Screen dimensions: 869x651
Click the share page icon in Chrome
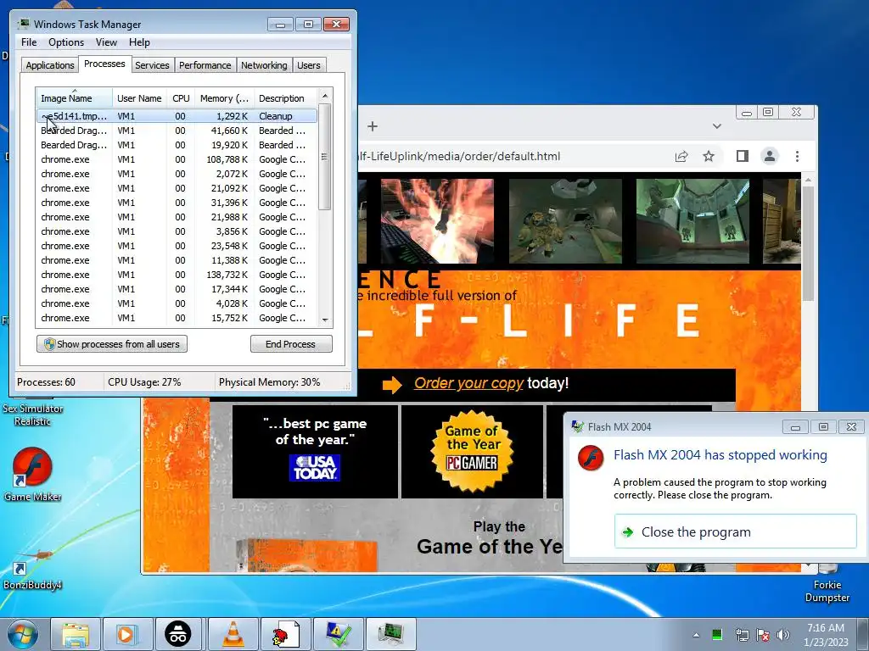point(681,156)
